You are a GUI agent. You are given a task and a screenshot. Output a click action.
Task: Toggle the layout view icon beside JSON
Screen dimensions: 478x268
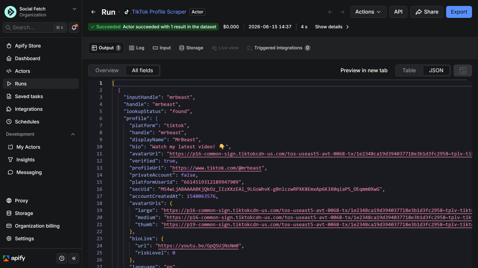[x=463, y=70]
